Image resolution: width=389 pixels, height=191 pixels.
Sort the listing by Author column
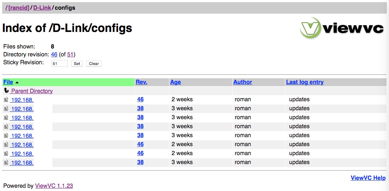[x=243, y=82]
